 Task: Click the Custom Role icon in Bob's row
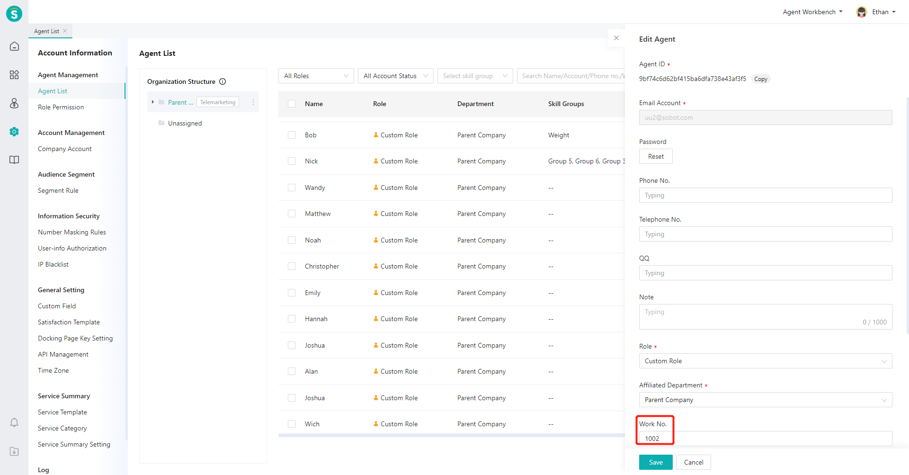pyautogui.click(x=376, y=135)
